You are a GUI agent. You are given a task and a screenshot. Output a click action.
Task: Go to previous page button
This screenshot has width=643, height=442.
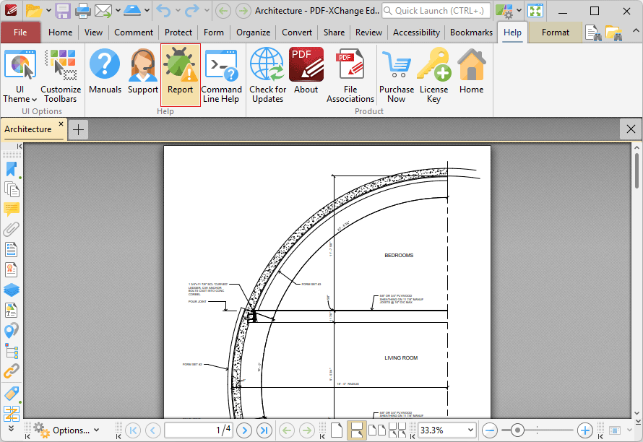pos(153,430)
